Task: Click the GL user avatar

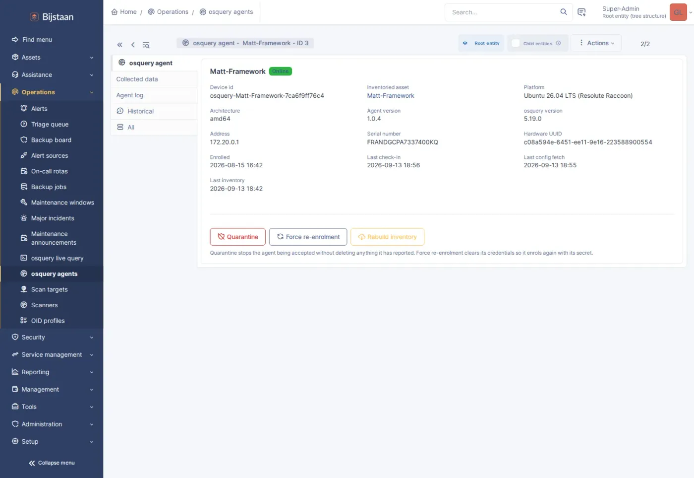Action: tap(678, 12)
